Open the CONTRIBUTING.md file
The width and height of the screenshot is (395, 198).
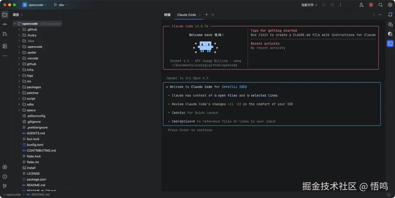pos(41,151)
